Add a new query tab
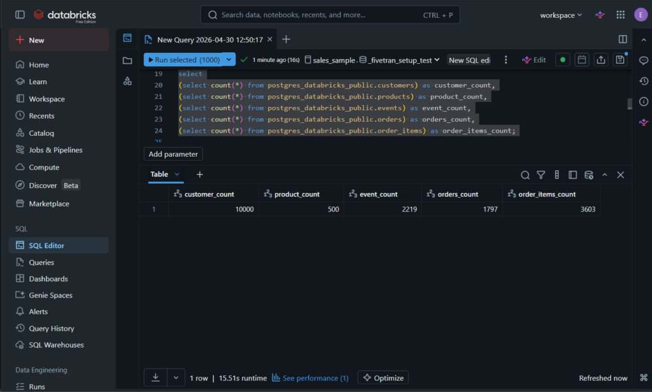Viewport: 652px width, 392px height. pyautogui.click(x=286, y=39)
